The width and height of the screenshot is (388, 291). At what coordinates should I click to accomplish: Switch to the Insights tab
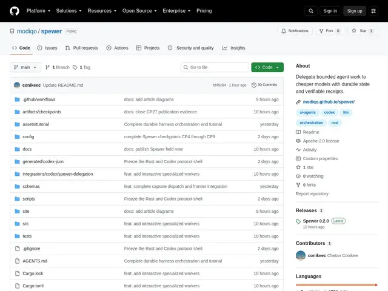click(233, 48)
